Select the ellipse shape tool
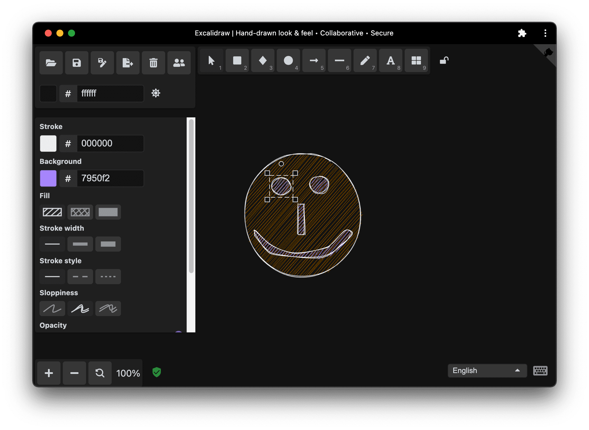 coord(288,62)
